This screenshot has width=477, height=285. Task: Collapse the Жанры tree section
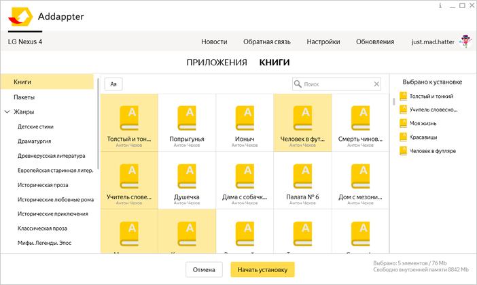[7, 112]
